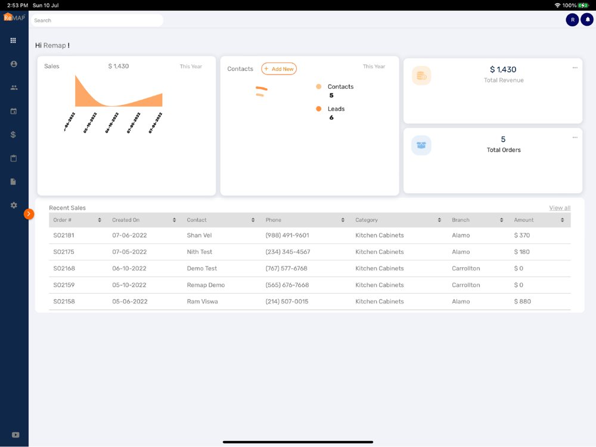The height and width of the screenshot is (447, 596).
Task: Open the Contacts This Year period selector
Action: pos(374,66)
